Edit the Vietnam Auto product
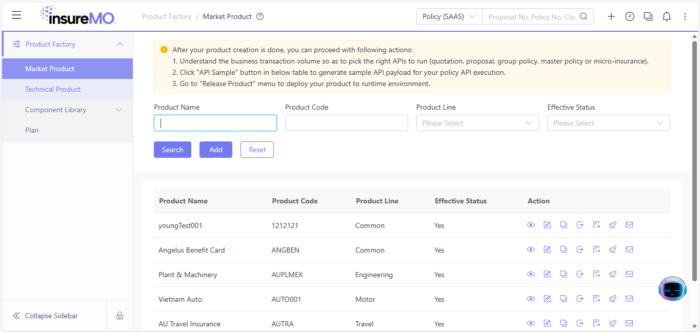This screenshot has width=700, height=332. coord(547,299)
